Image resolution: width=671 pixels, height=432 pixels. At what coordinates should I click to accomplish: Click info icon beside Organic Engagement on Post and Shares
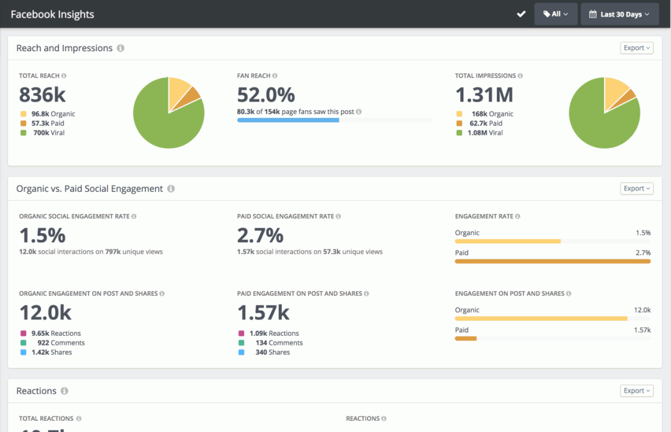(x=162, y=293)
